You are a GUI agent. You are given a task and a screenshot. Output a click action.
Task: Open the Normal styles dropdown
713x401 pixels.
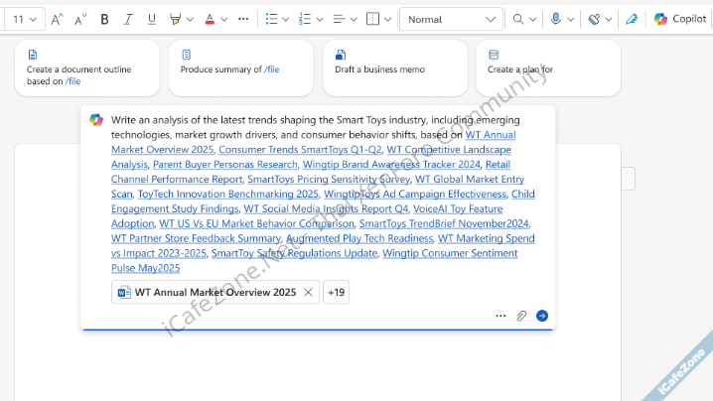tap(451, 19)
